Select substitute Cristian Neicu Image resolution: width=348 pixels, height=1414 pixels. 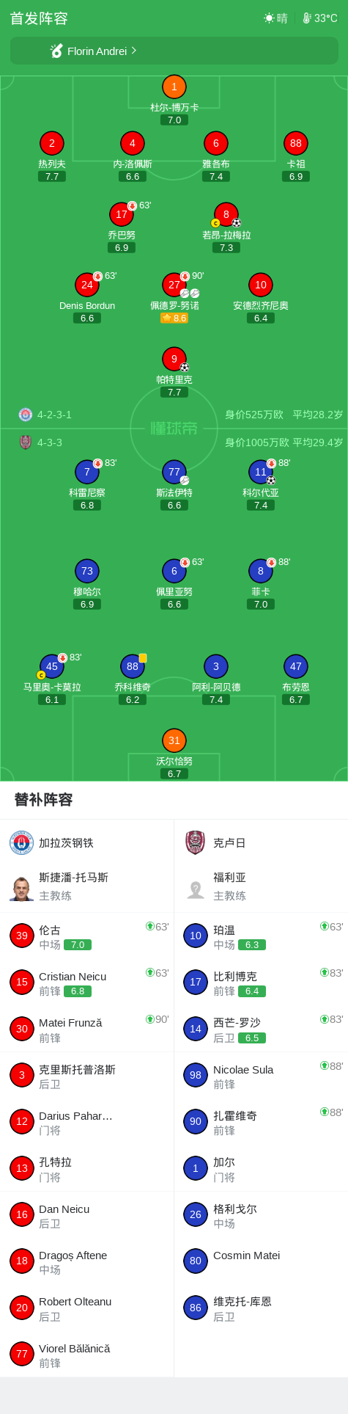(87, 983)
